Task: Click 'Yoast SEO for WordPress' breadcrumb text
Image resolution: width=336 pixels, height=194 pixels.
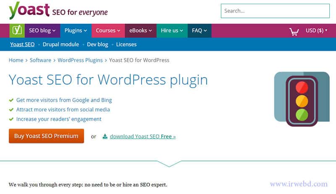Action: click(x=139, y=60)
